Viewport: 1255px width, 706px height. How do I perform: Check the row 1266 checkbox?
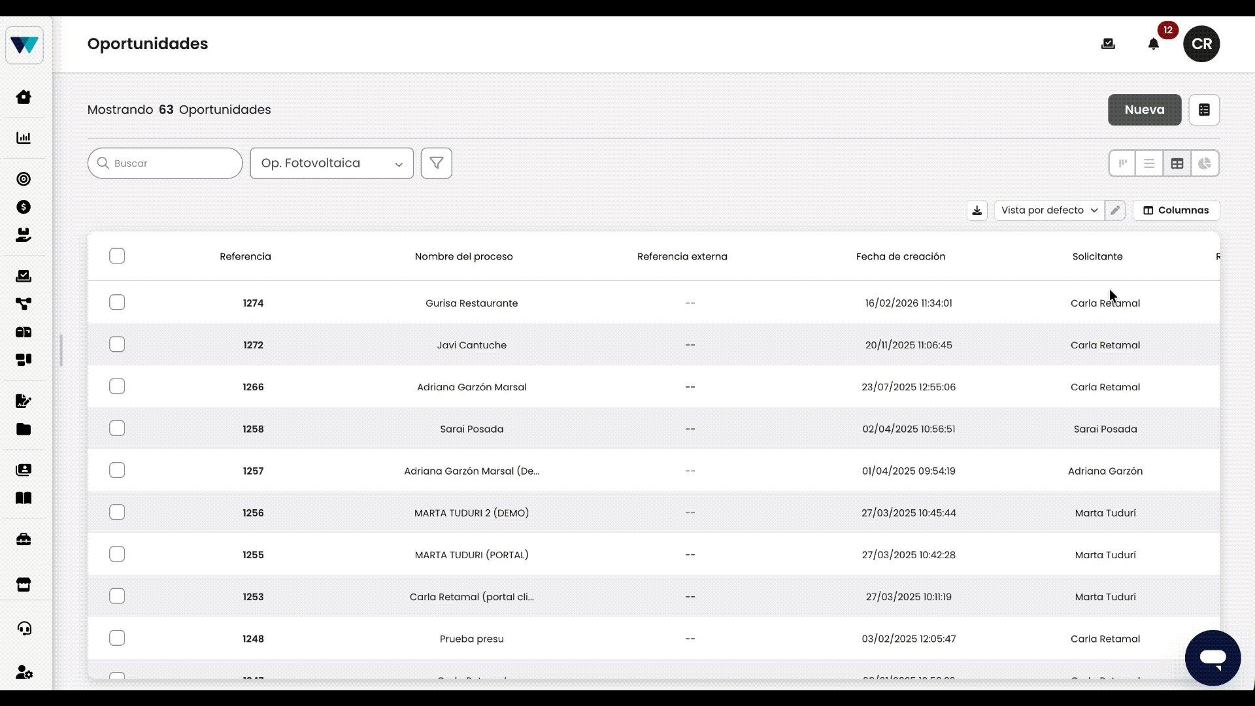pos(117,386)
